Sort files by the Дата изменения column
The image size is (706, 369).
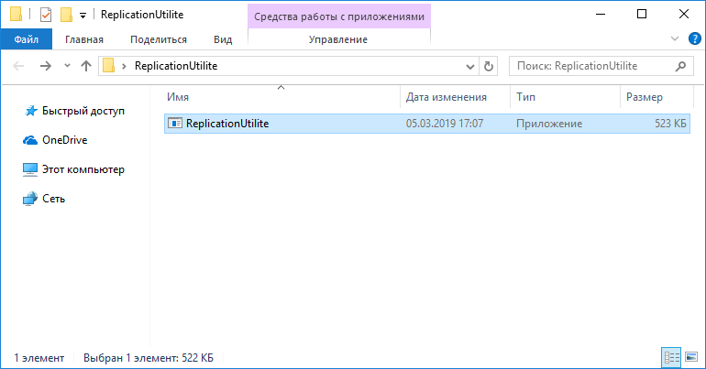click(x=446, y=96)
